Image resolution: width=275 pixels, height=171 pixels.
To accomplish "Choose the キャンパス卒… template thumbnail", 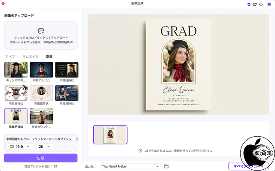I will click(x=16, y=70).
